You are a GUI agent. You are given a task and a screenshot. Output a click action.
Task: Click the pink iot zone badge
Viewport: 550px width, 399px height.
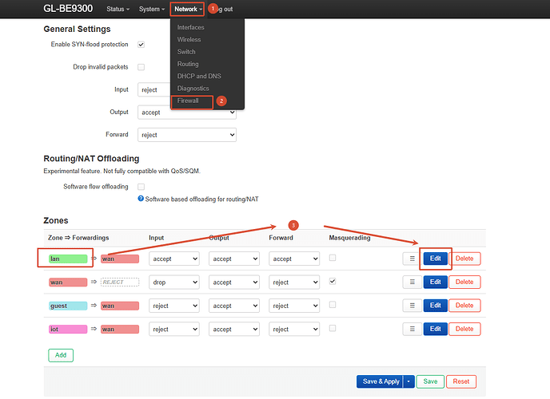click(x=68, y=329)
